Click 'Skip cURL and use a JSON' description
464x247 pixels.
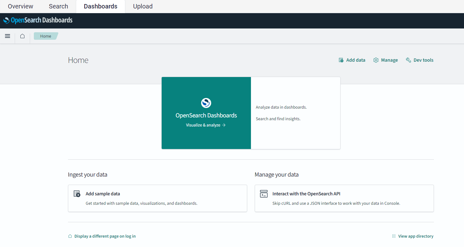[x=336, y=203]
